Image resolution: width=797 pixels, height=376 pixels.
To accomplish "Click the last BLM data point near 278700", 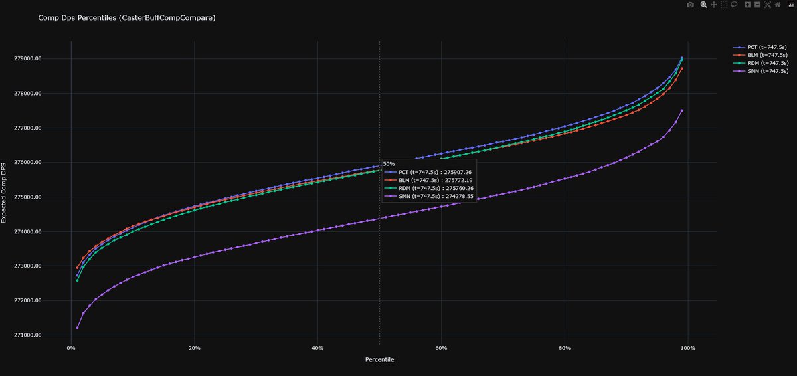I will point(682,68).
